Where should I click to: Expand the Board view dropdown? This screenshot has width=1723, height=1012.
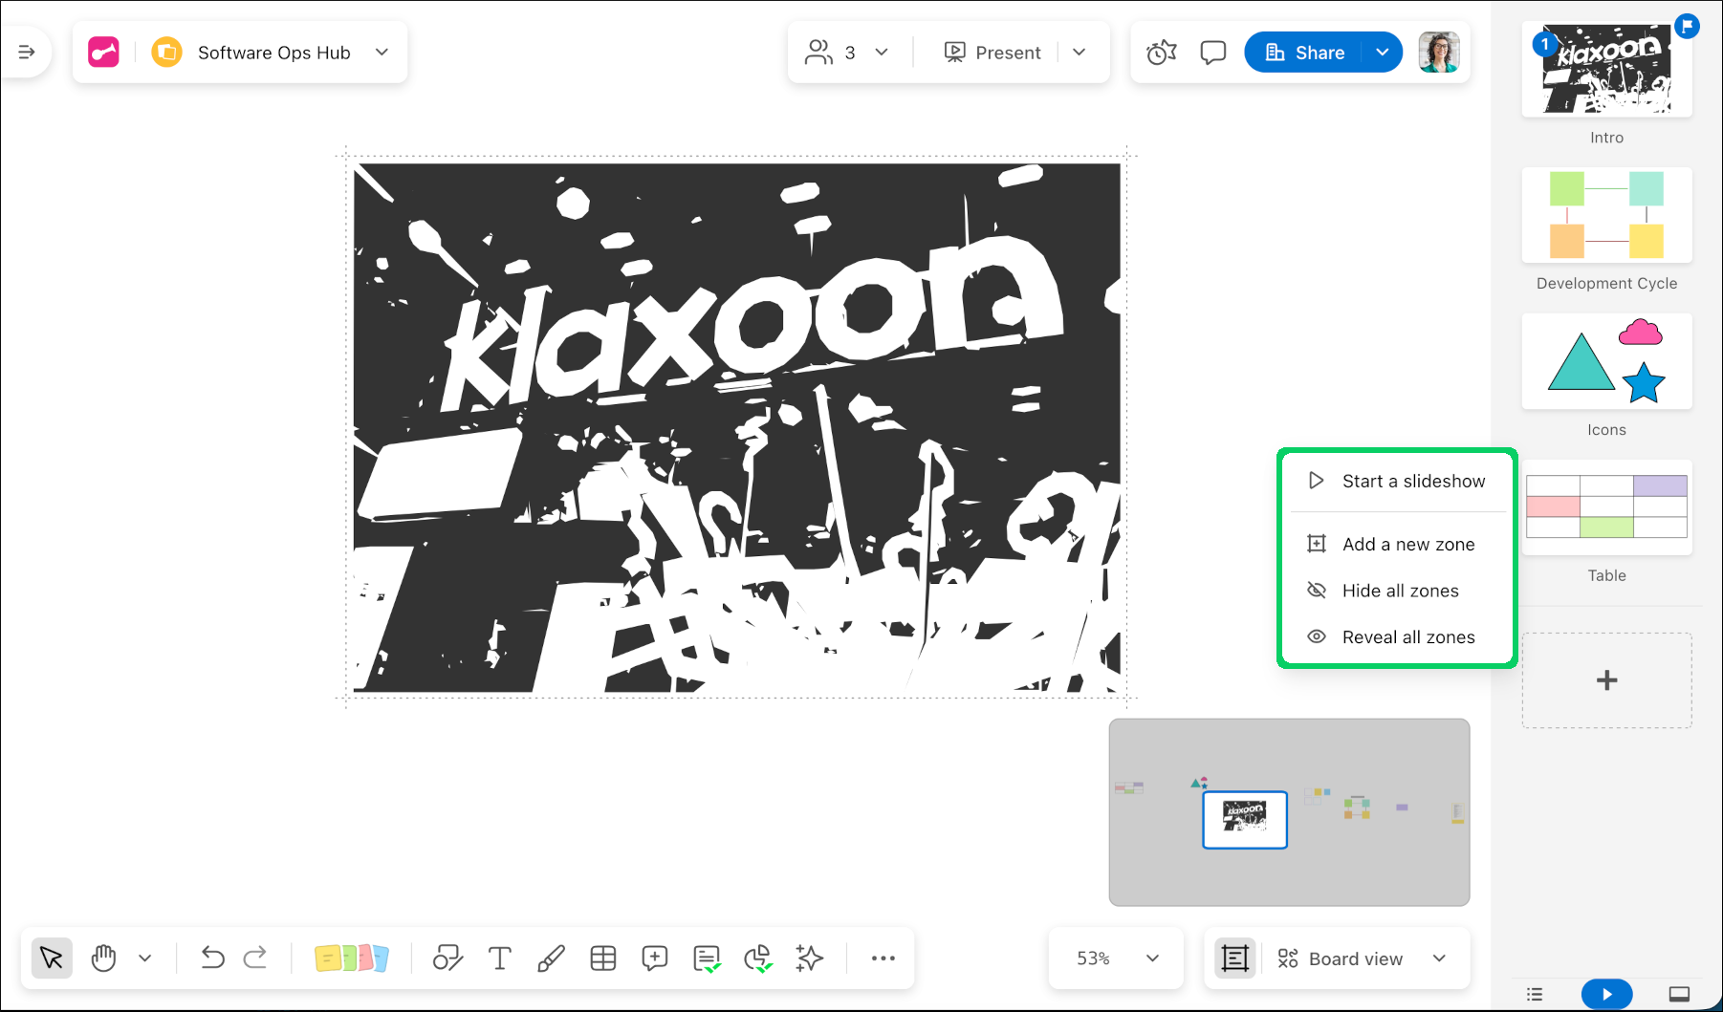1439,958
